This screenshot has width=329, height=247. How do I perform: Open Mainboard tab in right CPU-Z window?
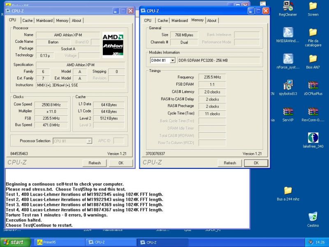pos(180,21)
